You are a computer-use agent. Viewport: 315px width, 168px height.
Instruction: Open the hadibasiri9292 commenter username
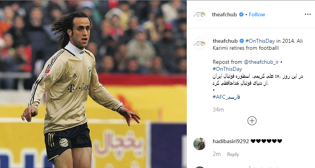point(231,141)
